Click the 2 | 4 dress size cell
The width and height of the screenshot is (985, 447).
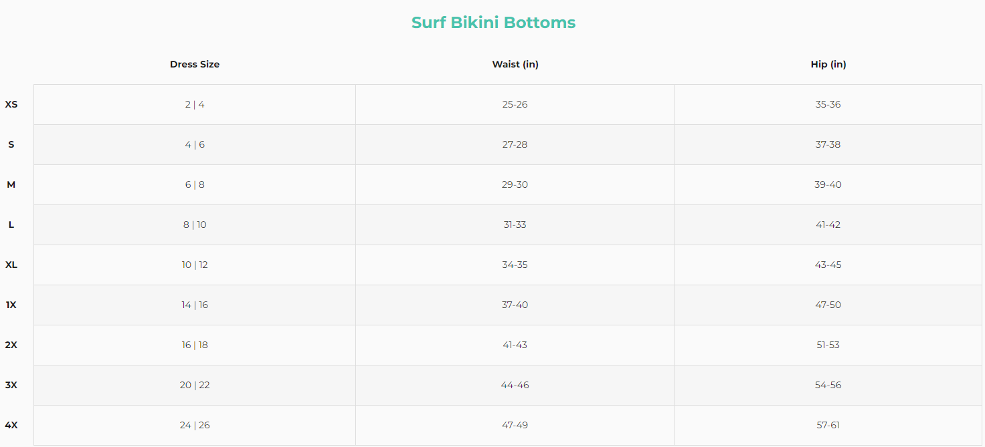[x=195, y=104]
